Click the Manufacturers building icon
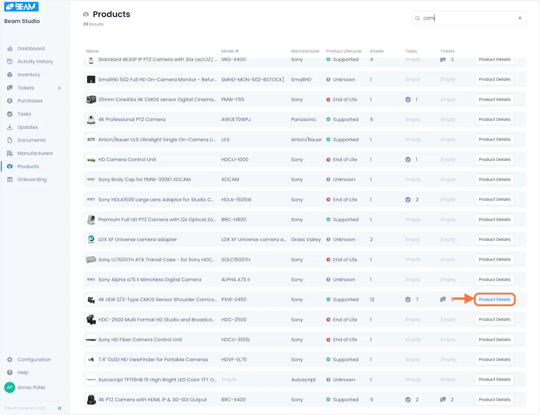540x415 pixels. click(x=10, y=153)
